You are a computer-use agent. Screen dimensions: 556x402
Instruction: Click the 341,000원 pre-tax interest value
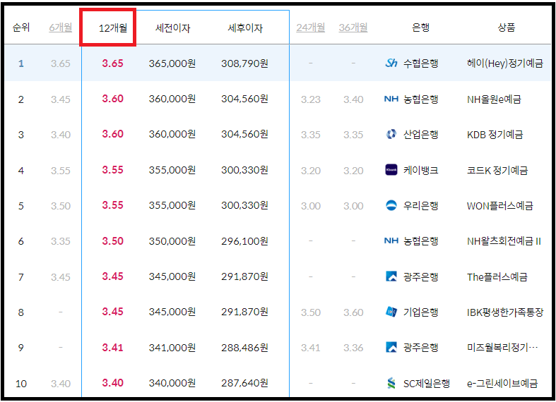[172, 348]
